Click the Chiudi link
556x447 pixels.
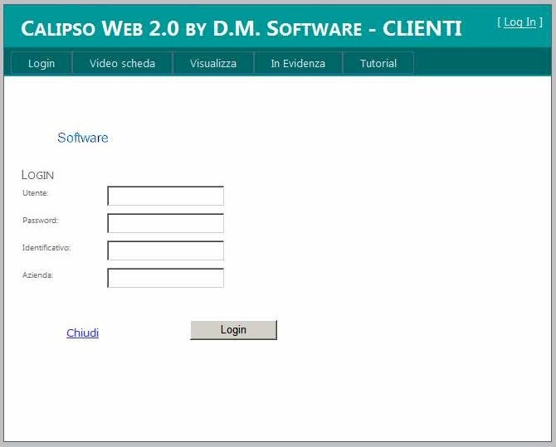click(x=83, y=333)
